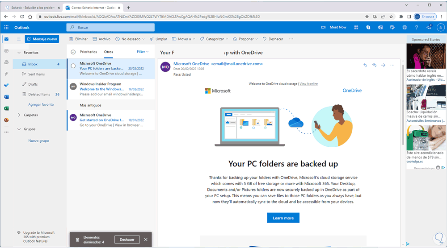447x248 pixels.
Task: Open the sacerdote sponsored story thumbnail
Action: 426,56
